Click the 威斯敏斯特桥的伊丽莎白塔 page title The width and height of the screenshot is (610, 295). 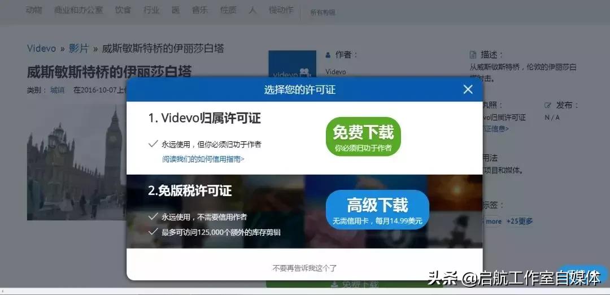point(110,72)
